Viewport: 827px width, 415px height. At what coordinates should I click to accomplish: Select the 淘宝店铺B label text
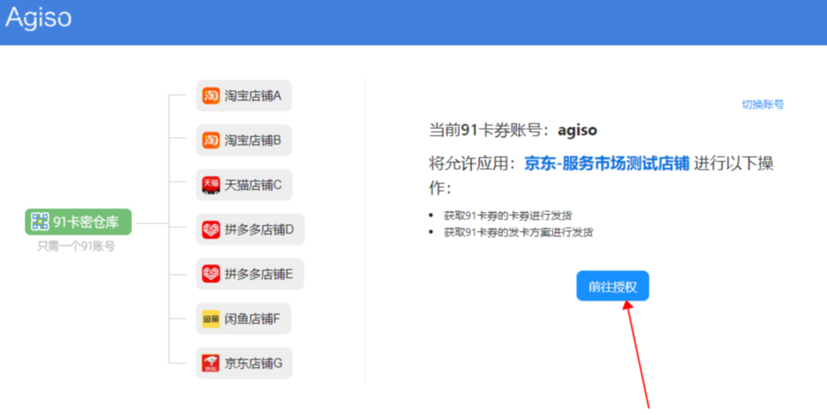coord(253,140)
